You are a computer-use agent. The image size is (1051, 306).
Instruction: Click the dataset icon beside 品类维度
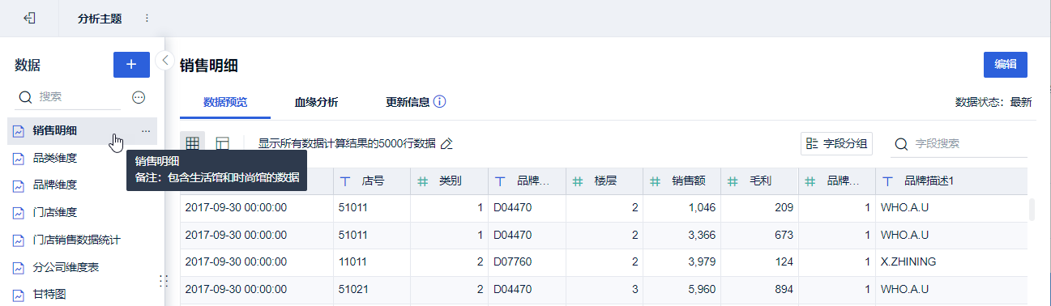pyautogui.click(x=19, y=158)
